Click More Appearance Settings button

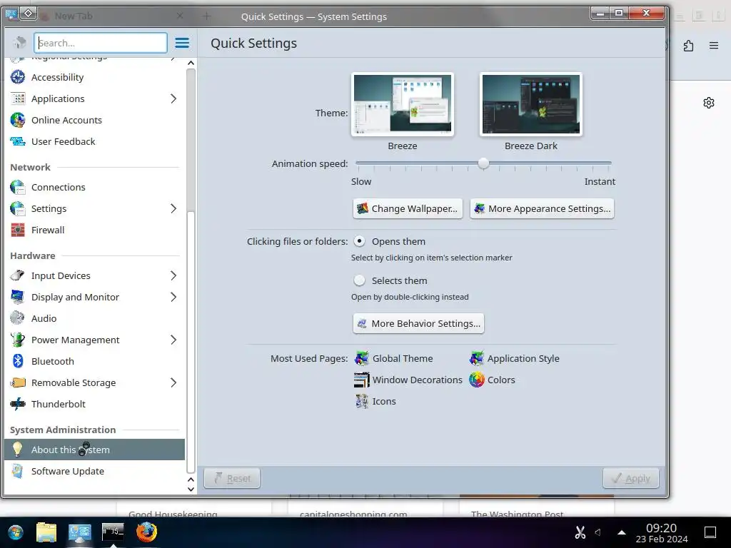coord(542,209)
